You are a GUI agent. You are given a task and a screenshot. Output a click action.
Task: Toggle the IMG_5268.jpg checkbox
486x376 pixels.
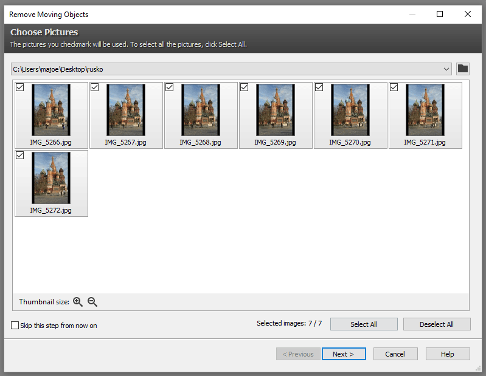pyautogui.click(x=170, y=87)
